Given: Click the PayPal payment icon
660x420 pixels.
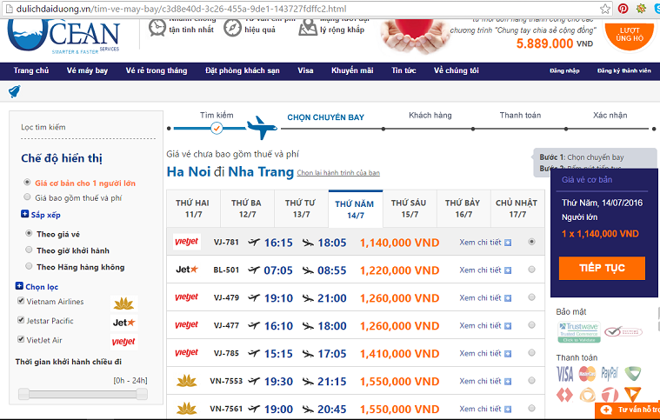Looking at the screenshot, I should (x=610, y=373).
